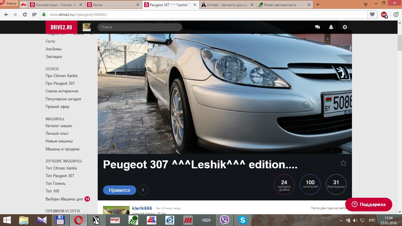Screen dimensions: 402x226
Task: Click the DRIVE2.RU logo
Action: [x=61, y=27]
